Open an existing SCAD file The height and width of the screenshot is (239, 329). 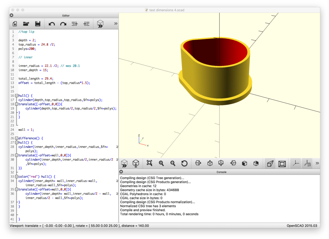26,23
